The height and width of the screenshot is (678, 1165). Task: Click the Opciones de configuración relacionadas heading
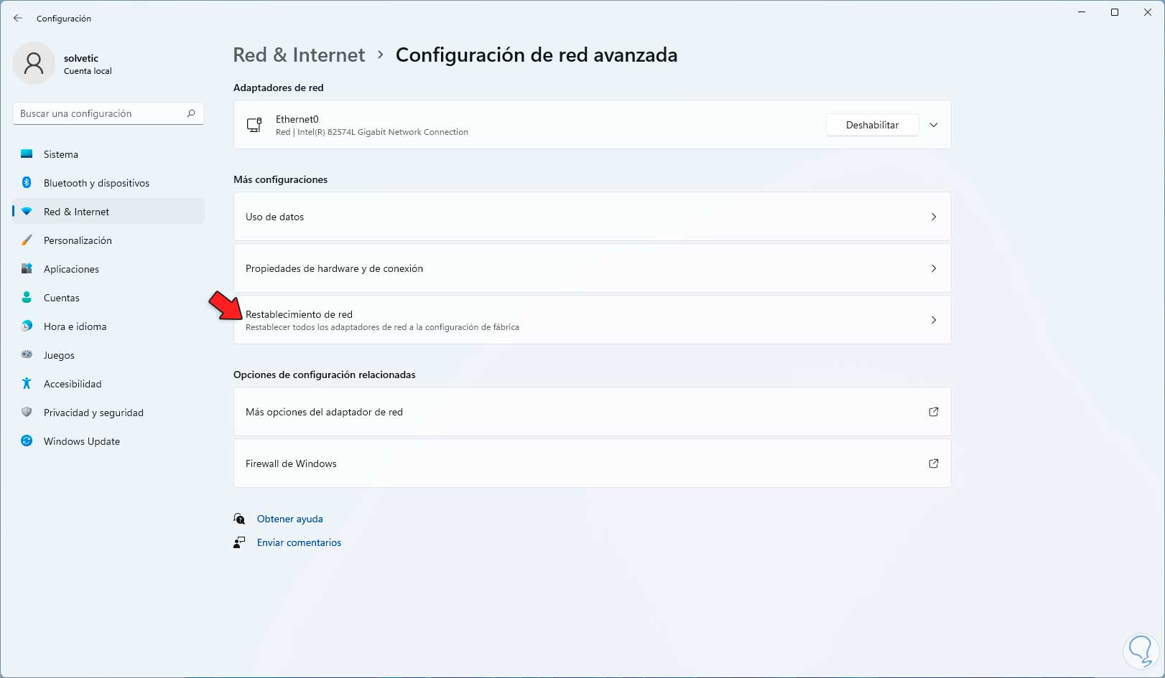click(325, 375)
